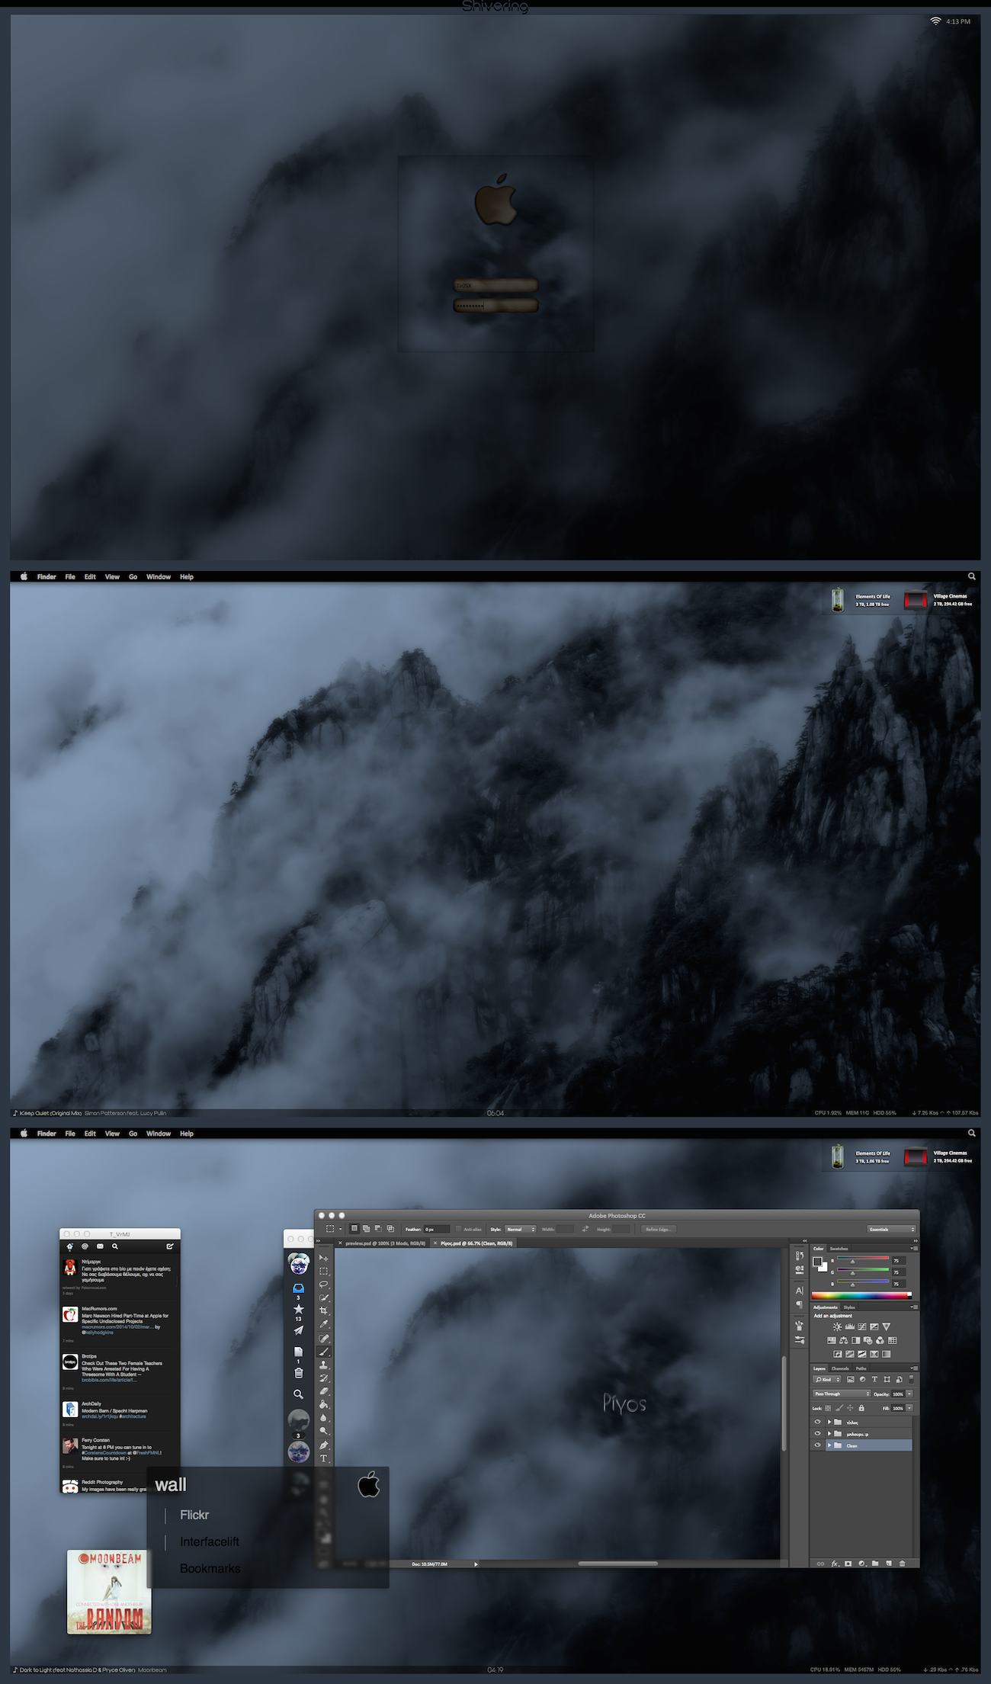The width and height of the screenshot is (991, 1684).
Task: Add a Brightness/Contrast adjustment
Action: 837,1326
